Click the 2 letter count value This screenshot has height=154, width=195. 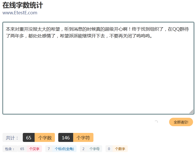coord(83,149)
